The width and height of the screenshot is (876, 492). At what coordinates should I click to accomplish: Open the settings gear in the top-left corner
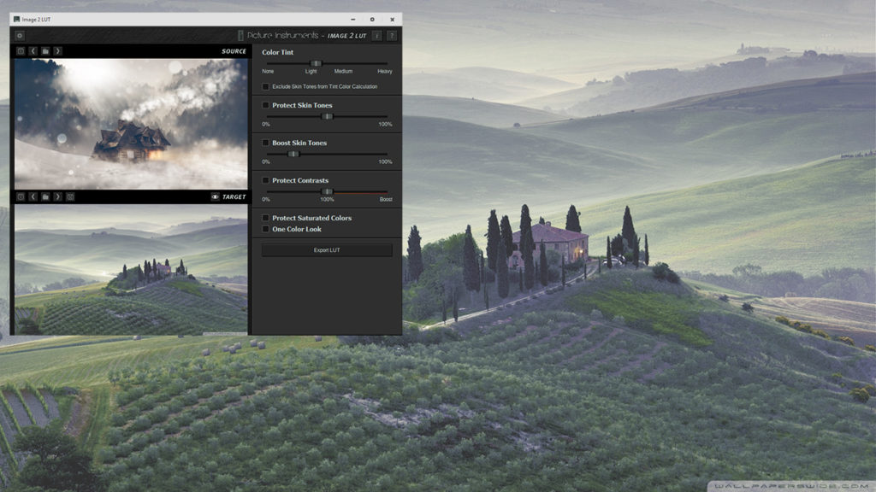tap(18, 36)
